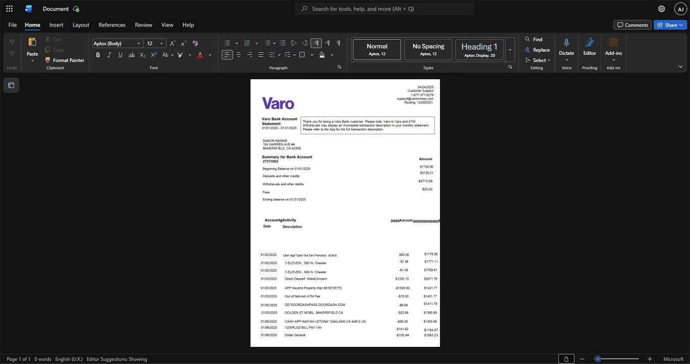
Task: Open the Select dropdown in Editing
Action: [538, 60]
